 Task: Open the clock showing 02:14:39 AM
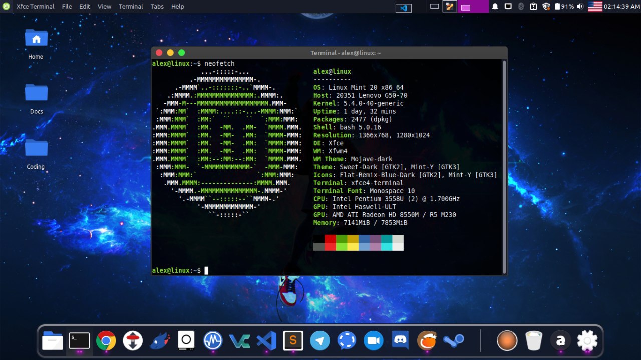pos(622,6)
